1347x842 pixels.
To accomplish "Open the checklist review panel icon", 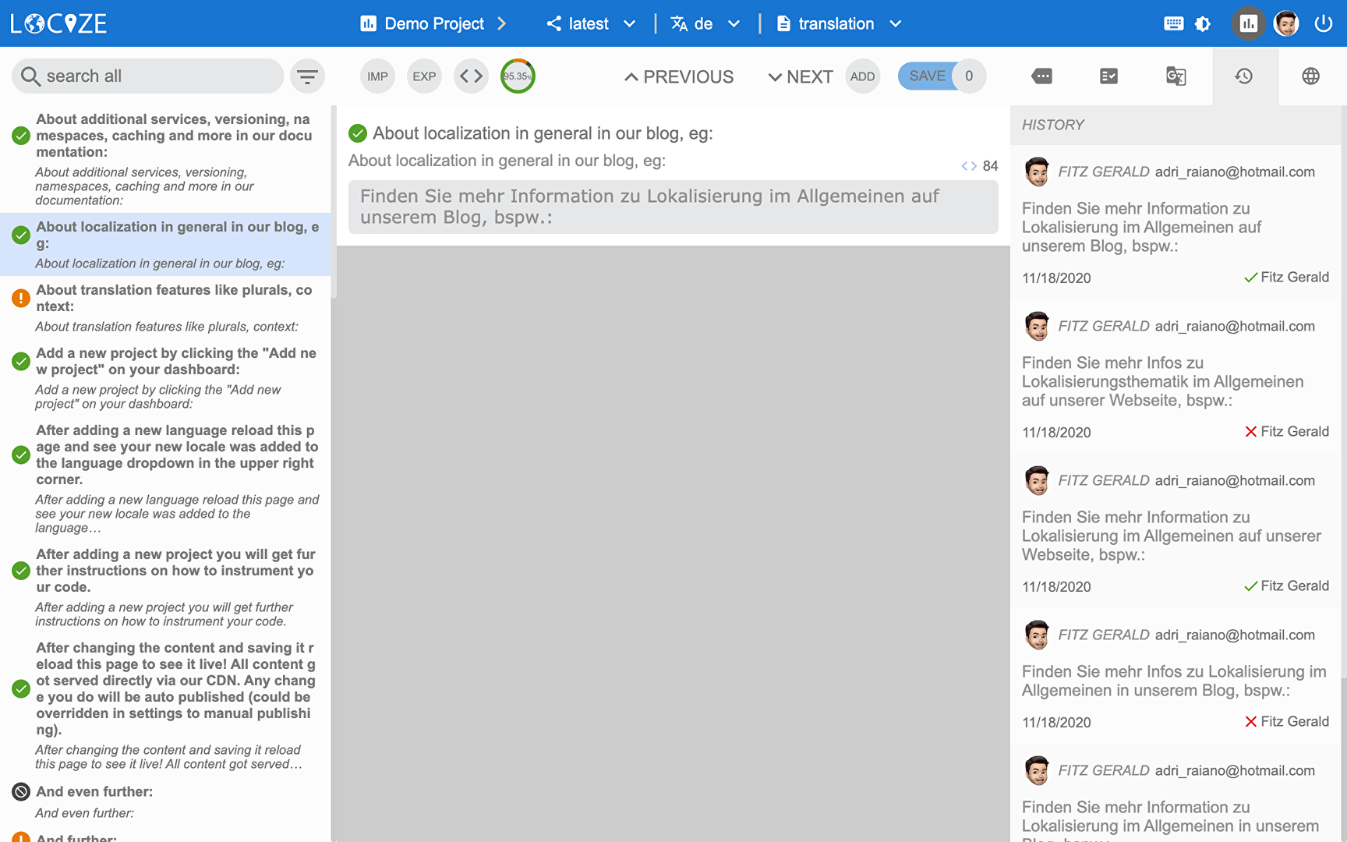I will click(x=1108, y=76).
